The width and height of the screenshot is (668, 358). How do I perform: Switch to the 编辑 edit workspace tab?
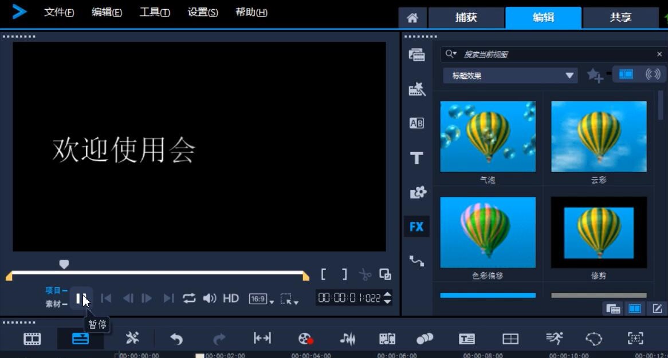click(543, 18)
